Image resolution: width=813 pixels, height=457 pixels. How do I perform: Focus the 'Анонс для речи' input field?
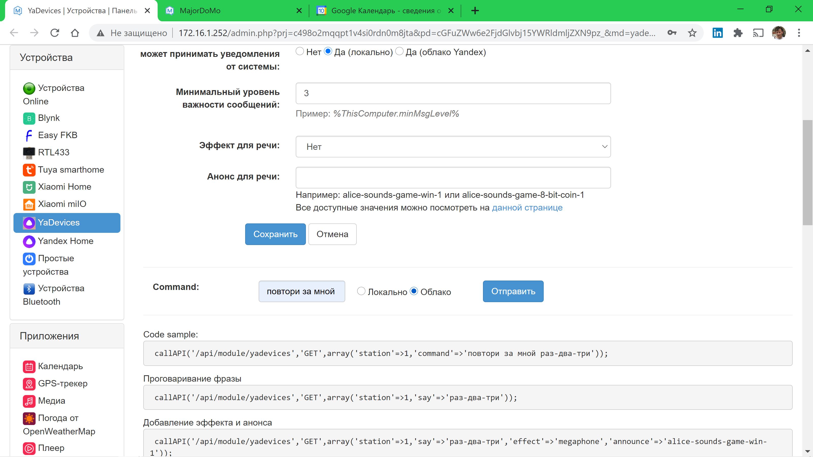pos(453,177)
